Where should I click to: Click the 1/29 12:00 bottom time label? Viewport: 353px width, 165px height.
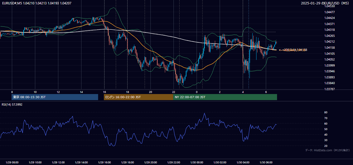point(58,163)
